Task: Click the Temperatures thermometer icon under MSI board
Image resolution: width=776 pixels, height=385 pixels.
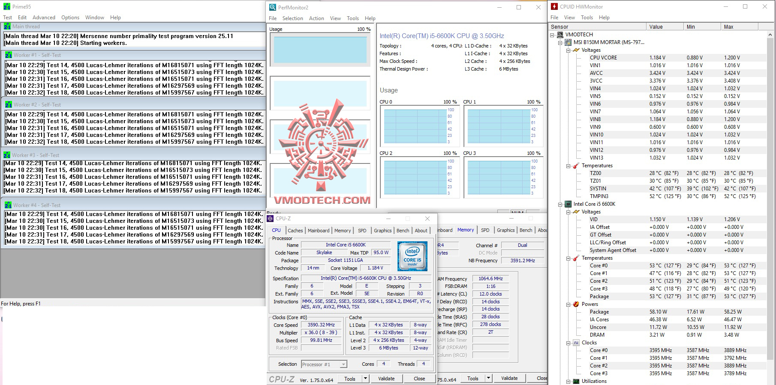Action: [x=576, y=166]
